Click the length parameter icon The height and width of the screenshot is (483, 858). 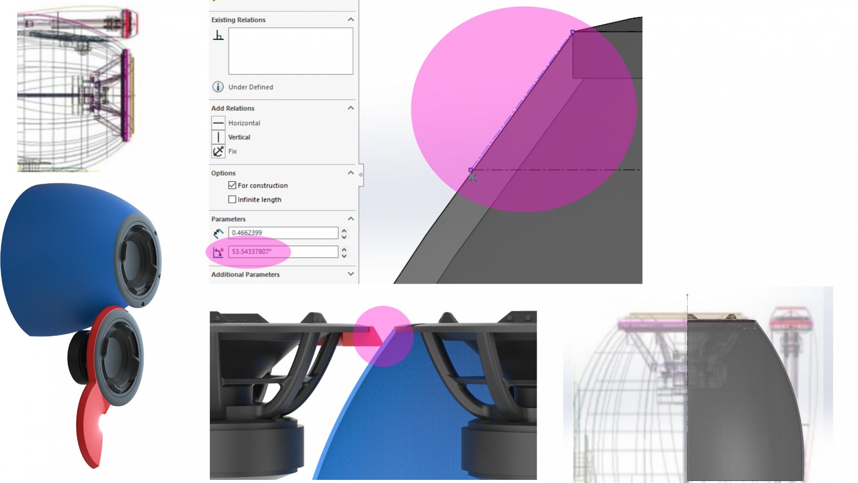(x=218, y=233)
